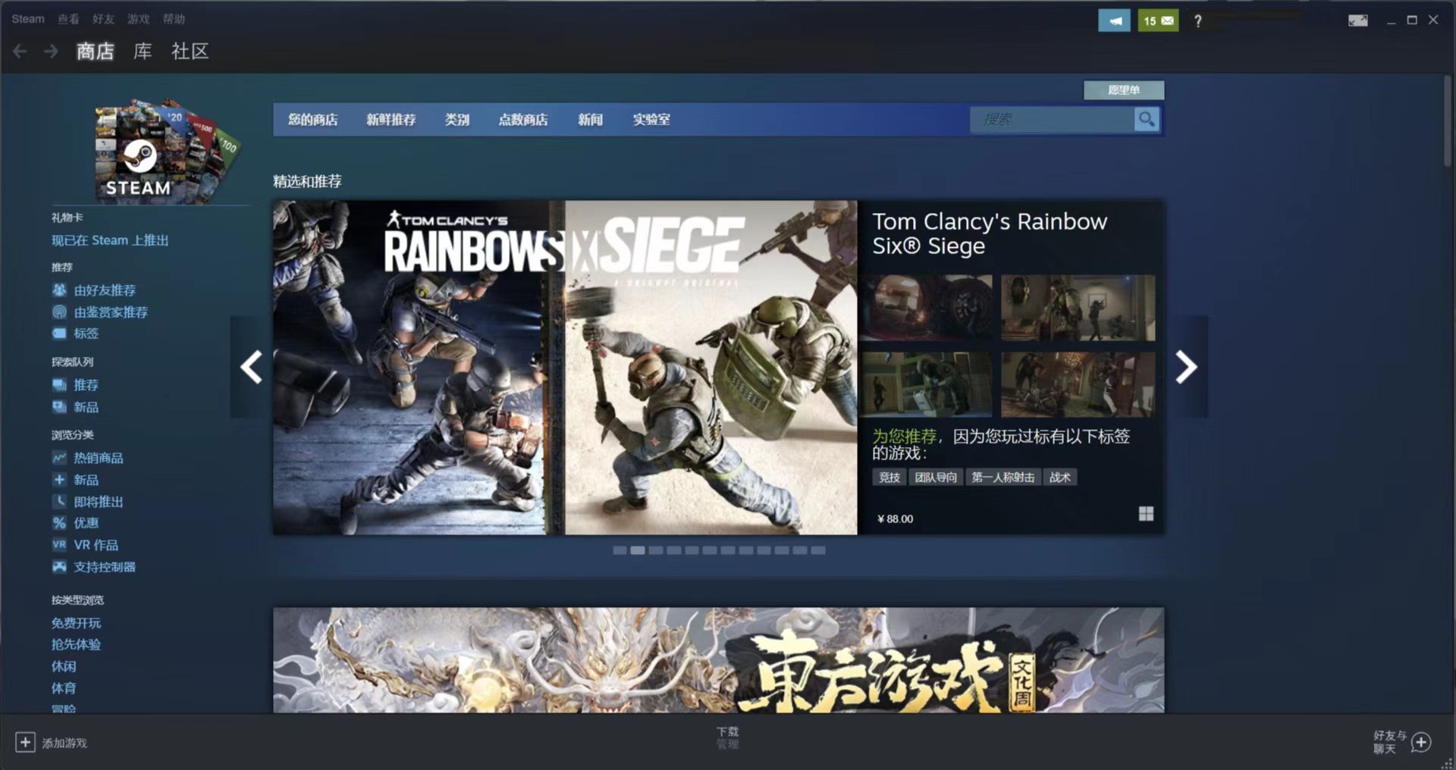This screenshot has width=1456, height=770.
Task: Show previous featured game carousel arrow
Action: [x=251, y=367]
